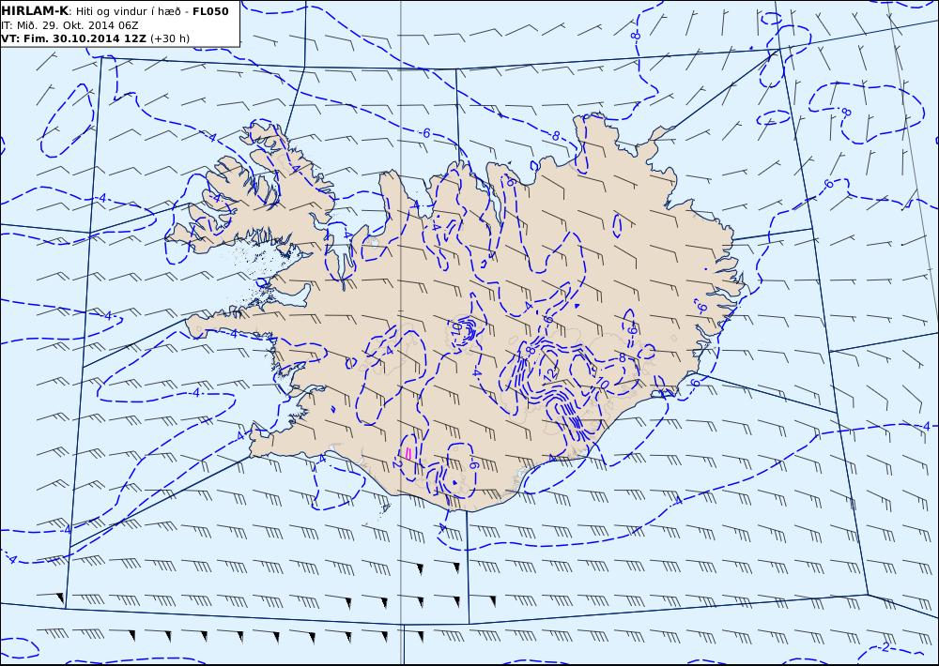Click the 'VT: Fim. 30.10.2014 12Z' valid time
939x666 pixels.
click(73, 38)
